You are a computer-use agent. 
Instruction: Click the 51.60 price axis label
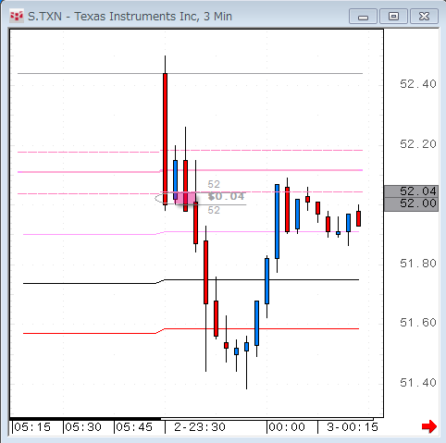click(418, 323)
